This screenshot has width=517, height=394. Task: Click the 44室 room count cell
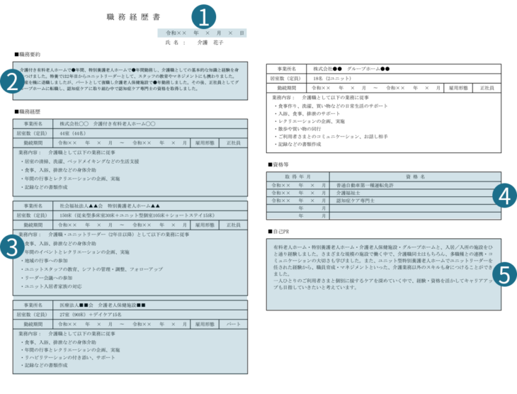pyautogui.click(x=69, y=133)
